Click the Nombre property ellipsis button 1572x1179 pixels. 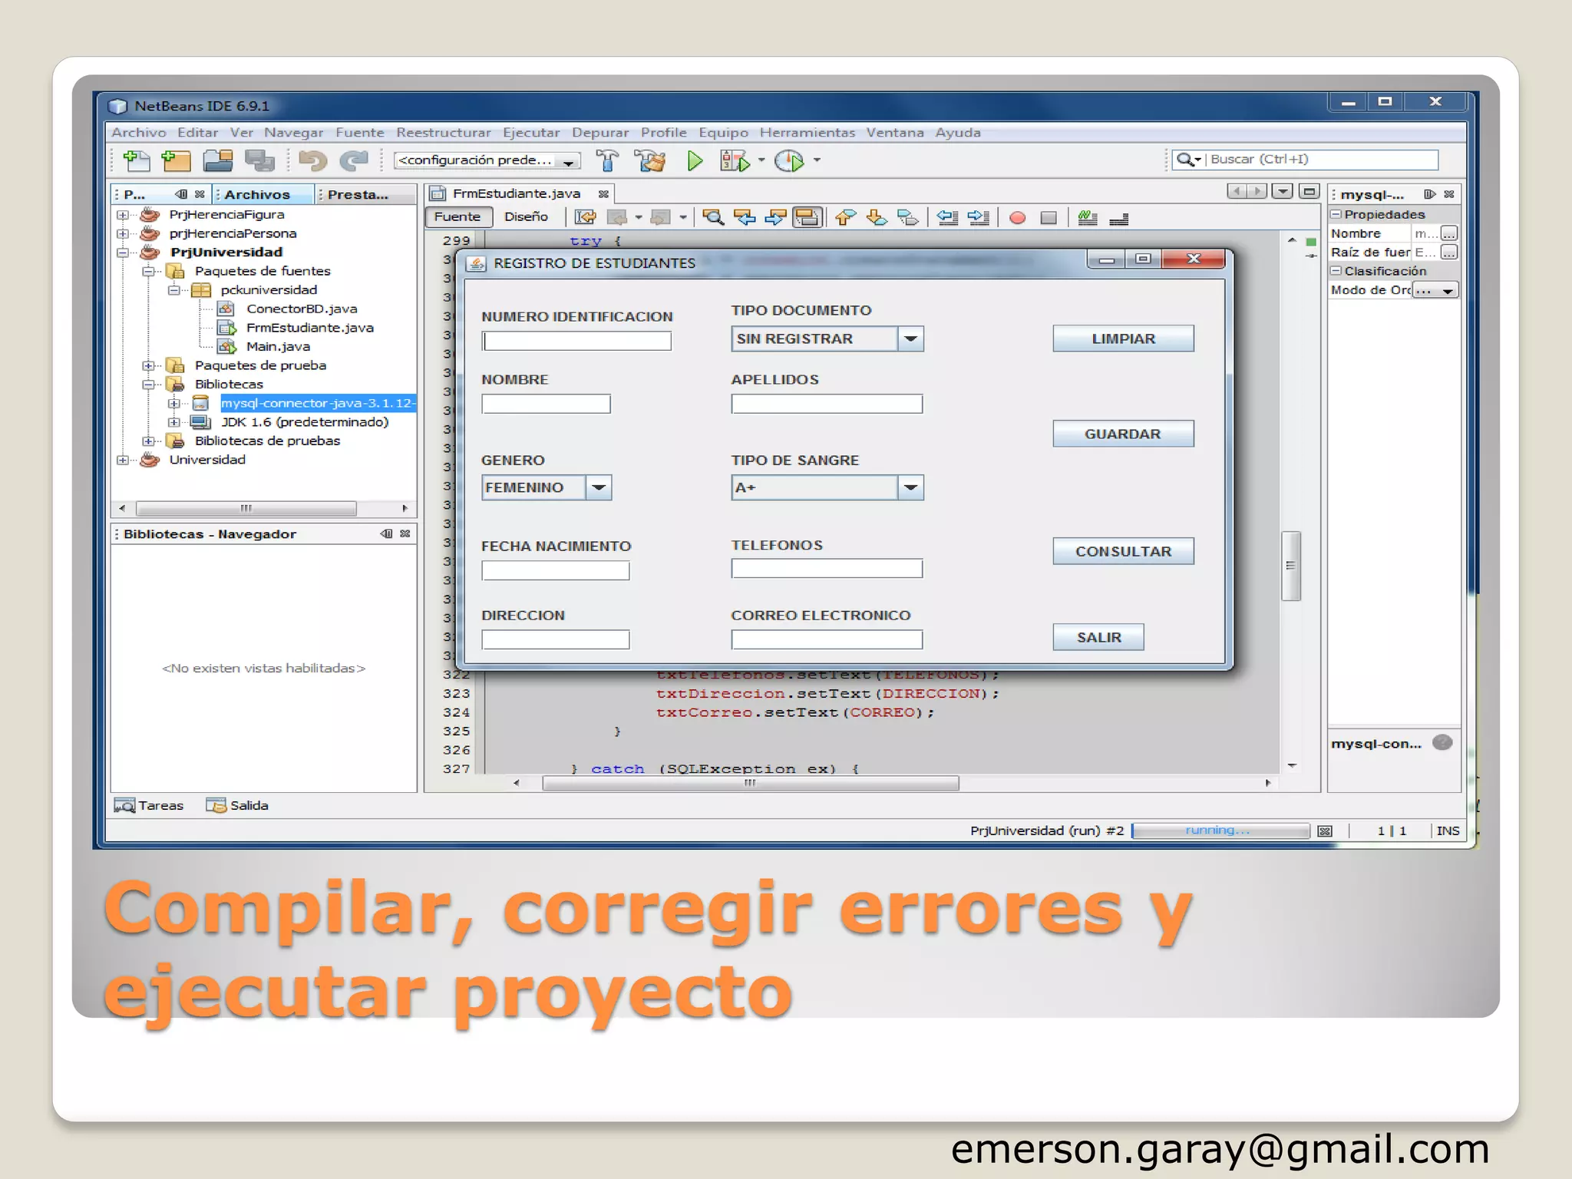[x=1448, y=233]
